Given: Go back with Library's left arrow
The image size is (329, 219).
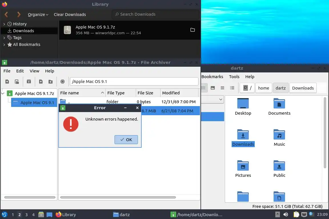Looking at the screenshot, I should 6,15.
